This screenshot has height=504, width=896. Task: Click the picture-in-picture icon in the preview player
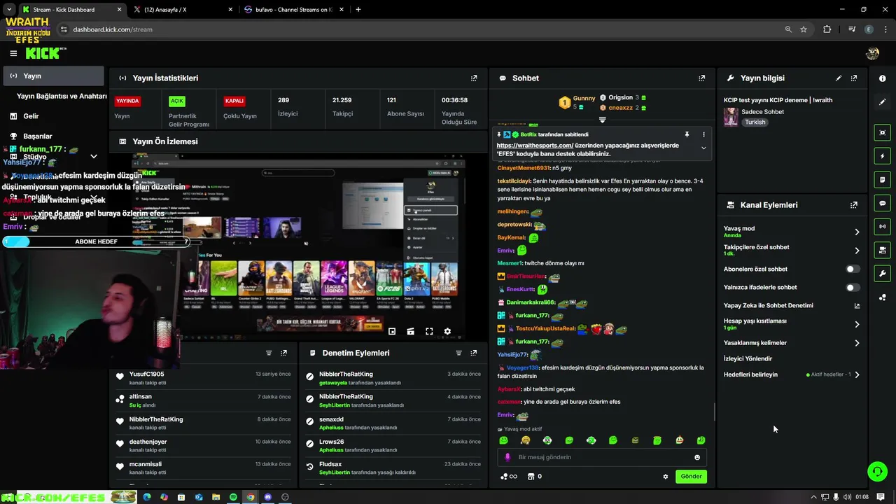point(392,331)
